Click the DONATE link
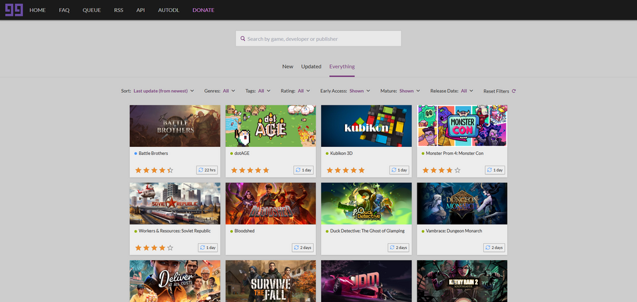637x302 pixels. click(x=203, y=10)
